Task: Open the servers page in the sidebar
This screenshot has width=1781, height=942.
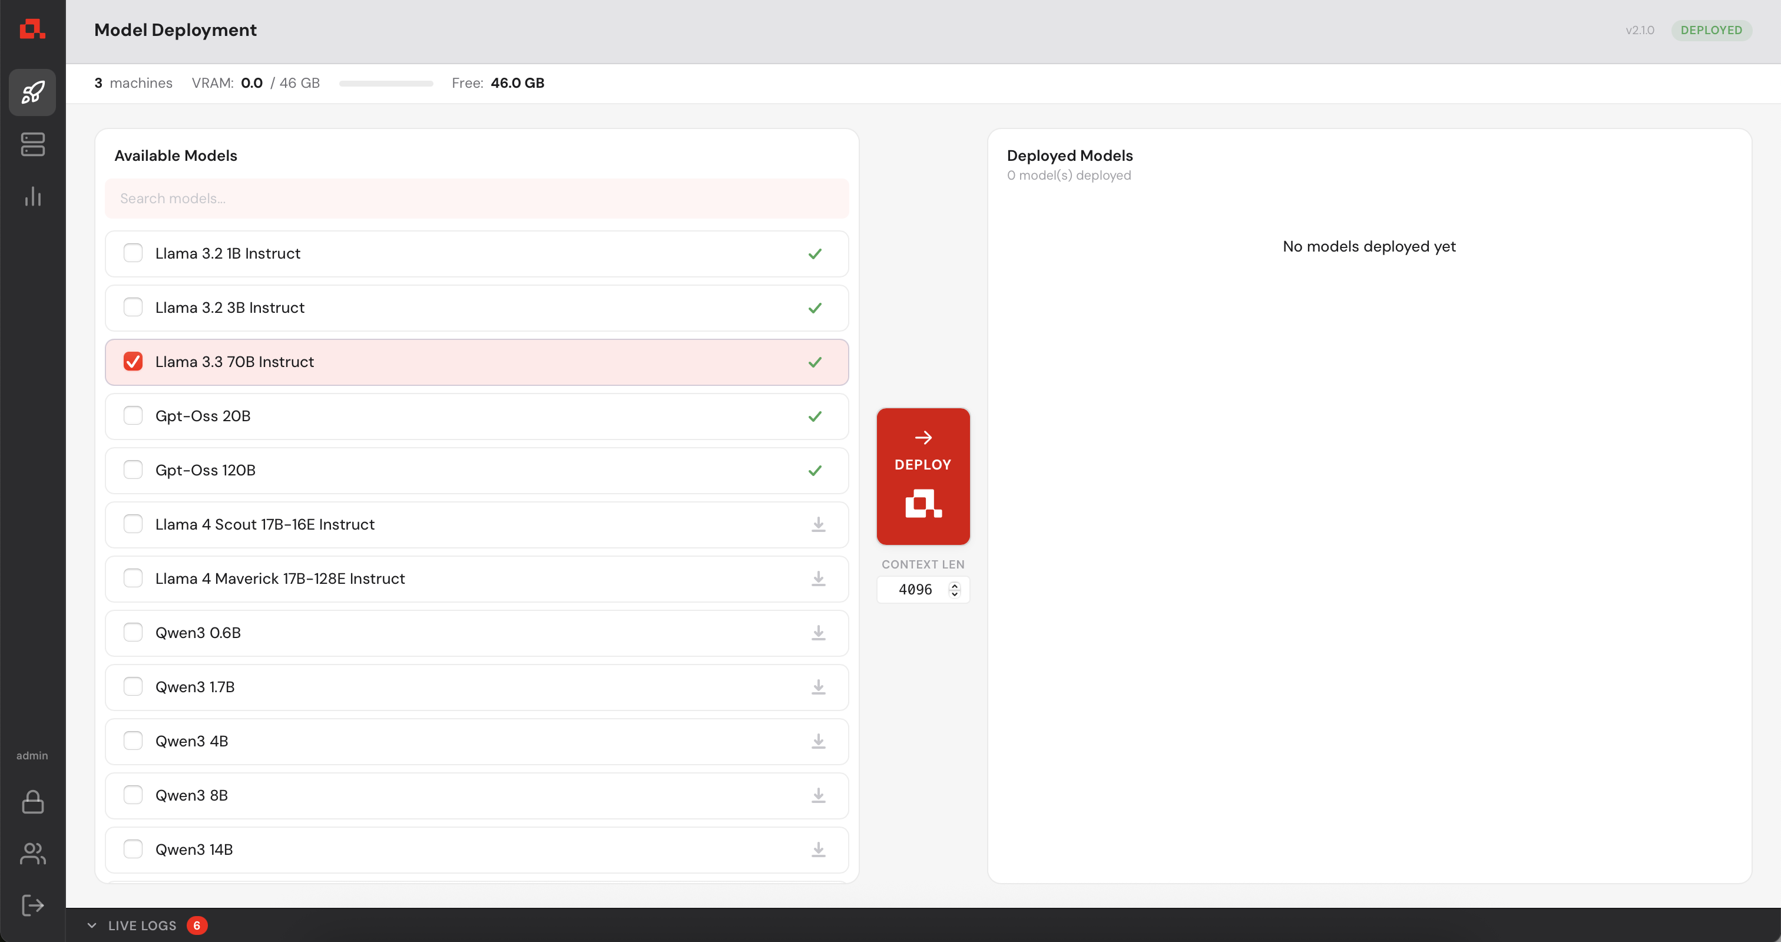Action: click(32, 144)
